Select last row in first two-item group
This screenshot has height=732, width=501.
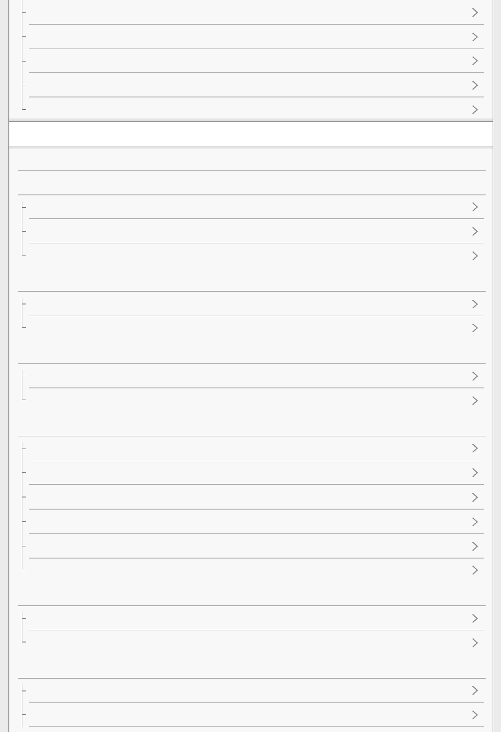[x=251, y=328]
